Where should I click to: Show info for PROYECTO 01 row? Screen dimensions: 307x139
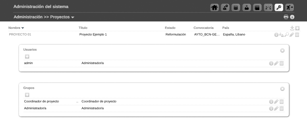pyautogui.click(x=276, y=35)
